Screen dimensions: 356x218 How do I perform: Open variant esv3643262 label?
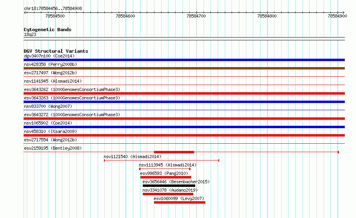click(72, 89)
